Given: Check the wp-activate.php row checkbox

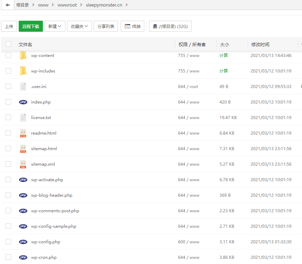Looking at the screenshot, I should (8, 179).
